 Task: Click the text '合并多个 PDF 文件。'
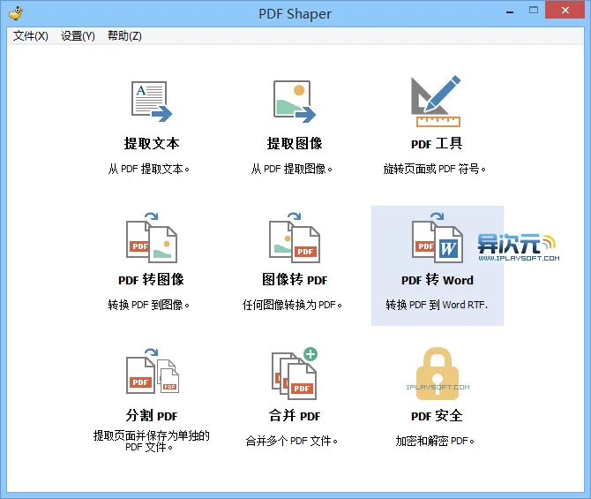pos(292,441)
